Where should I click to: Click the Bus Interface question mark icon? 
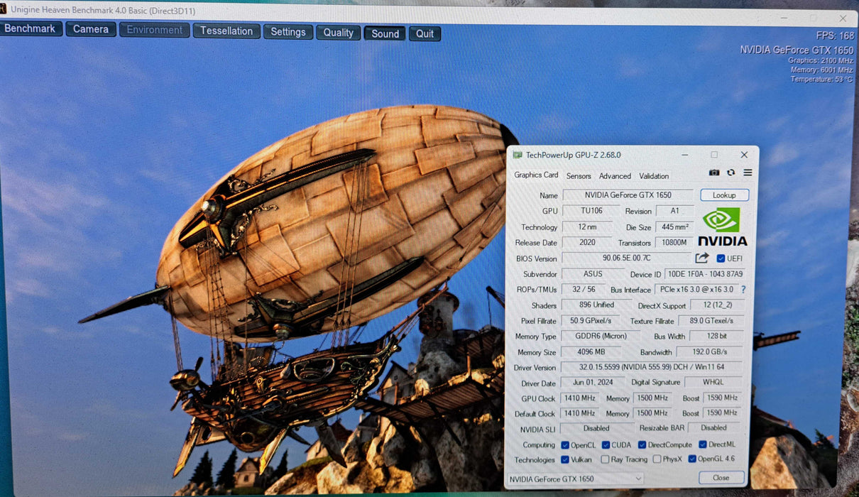[x=743, y=290]
